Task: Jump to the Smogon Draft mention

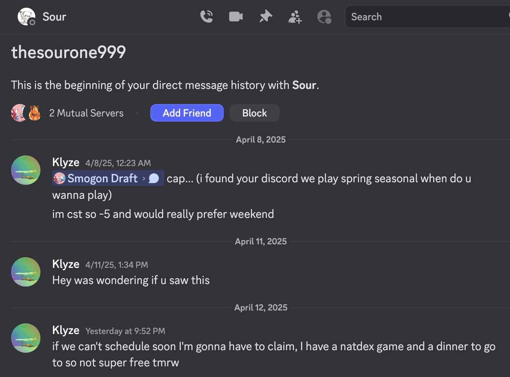Action: point(102,178)
